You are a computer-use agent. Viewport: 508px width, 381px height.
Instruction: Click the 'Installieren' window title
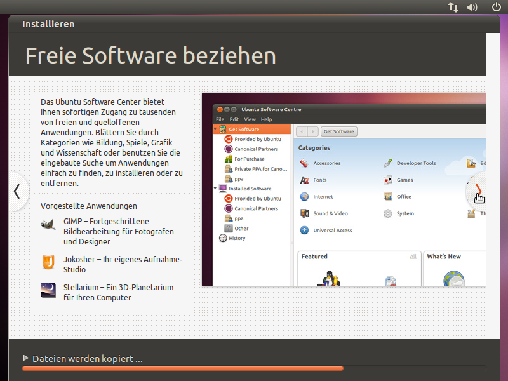click(49, 24)
